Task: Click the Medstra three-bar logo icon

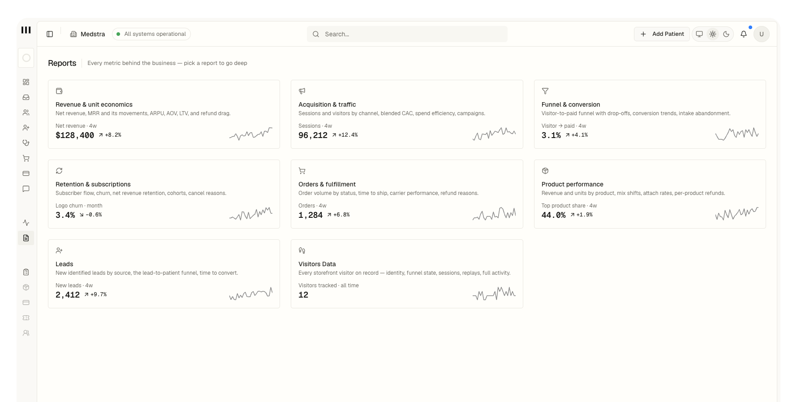Action: pos(26,30)
